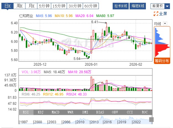Screen dimensions: 173x128
Task: Switch to the 月K monthly chart tab
Action: tap(31, 6)
